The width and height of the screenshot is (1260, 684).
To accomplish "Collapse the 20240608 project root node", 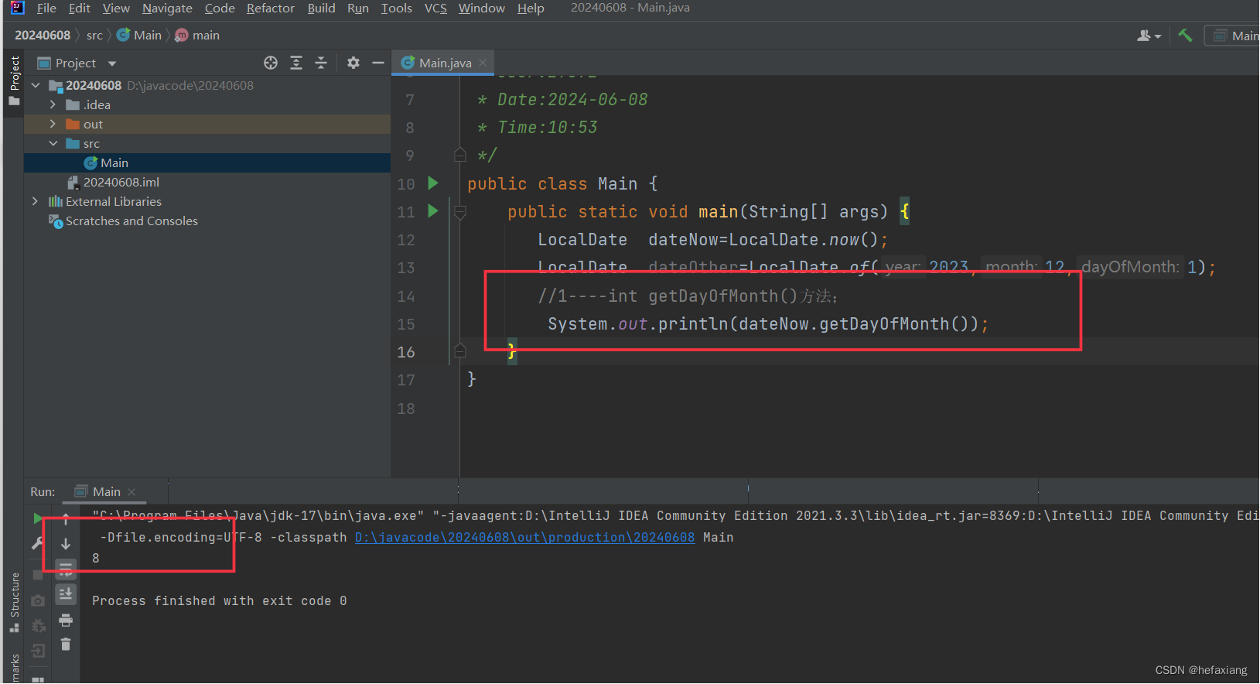I will tap(36, 86).
